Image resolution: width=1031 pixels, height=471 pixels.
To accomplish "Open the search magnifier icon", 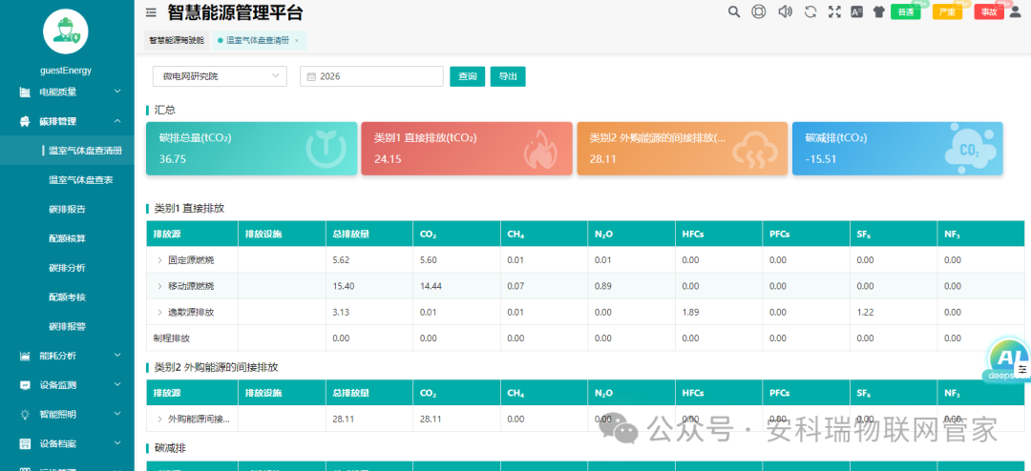I will [734, 11].
